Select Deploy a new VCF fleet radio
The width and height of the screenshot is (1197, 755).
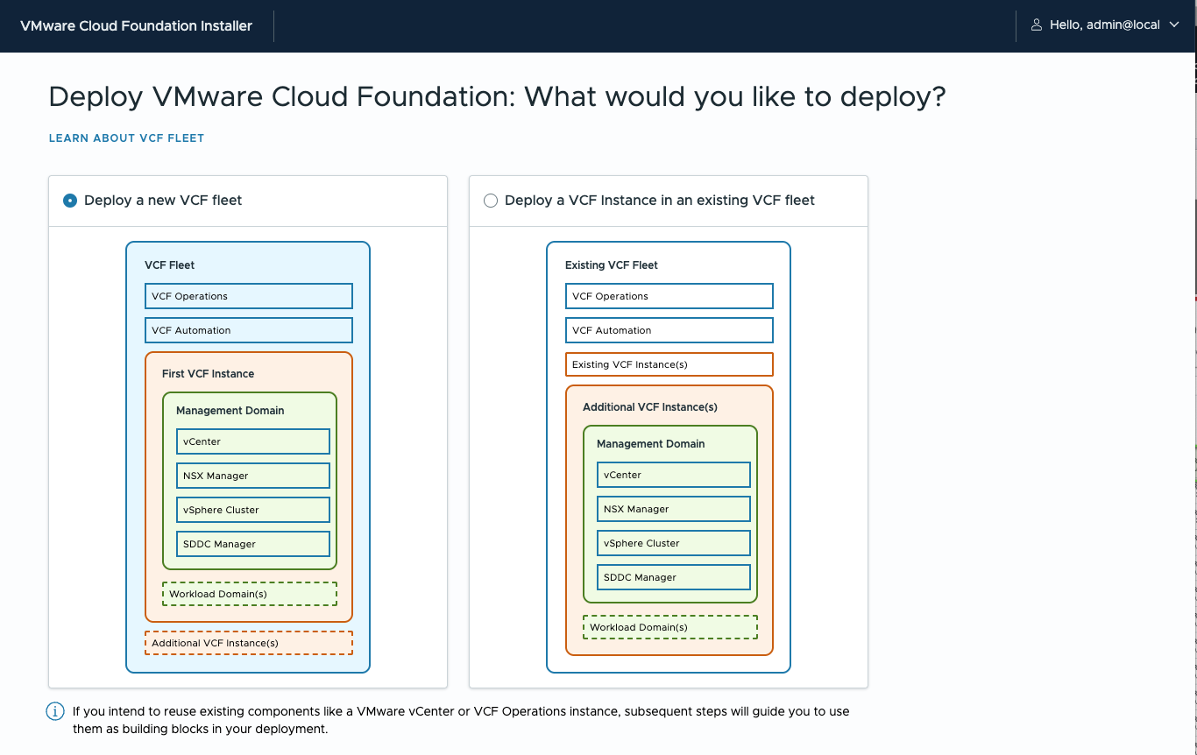70,201
